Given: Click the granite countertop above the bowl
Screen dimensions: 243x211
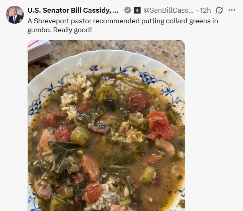Looking at the screenshot, I should pos(118,46).
